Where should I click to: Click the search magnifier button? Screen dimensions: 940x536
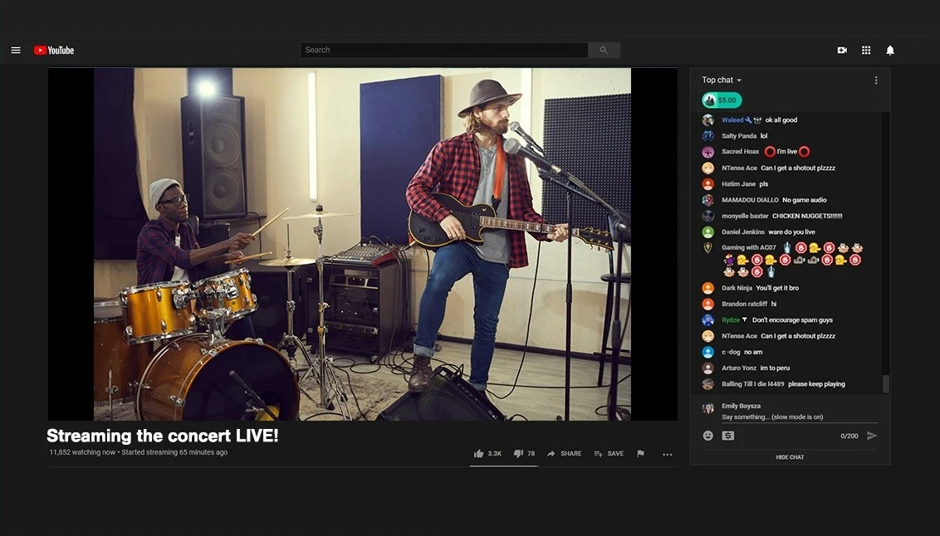(x=604, y=50)
